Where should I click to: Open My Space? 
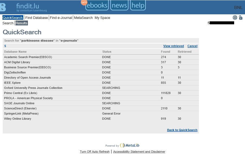102,18
